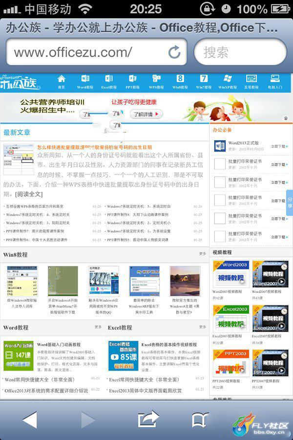Tap the browser forward arrow
The image size is (293, 440).
(x=88, y=420)
